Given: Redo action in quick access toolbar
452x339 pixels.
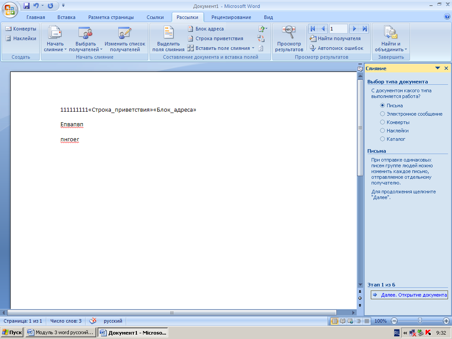Looking at the screenshot, I should click(x=50, y=5).
